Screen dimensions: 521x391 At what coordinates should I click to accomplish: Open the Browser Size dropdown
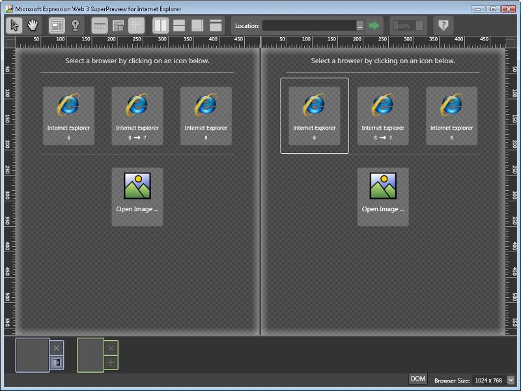[x=512, y=378]
